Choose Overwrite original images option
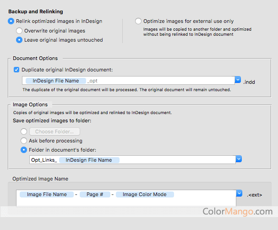Screen dimensions: 278x230 click(x=19, y=31)
